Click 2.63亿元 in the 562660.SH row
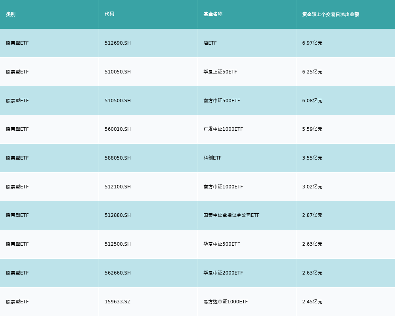This screenshot has width=395, height=316. [x=312, y=273]
